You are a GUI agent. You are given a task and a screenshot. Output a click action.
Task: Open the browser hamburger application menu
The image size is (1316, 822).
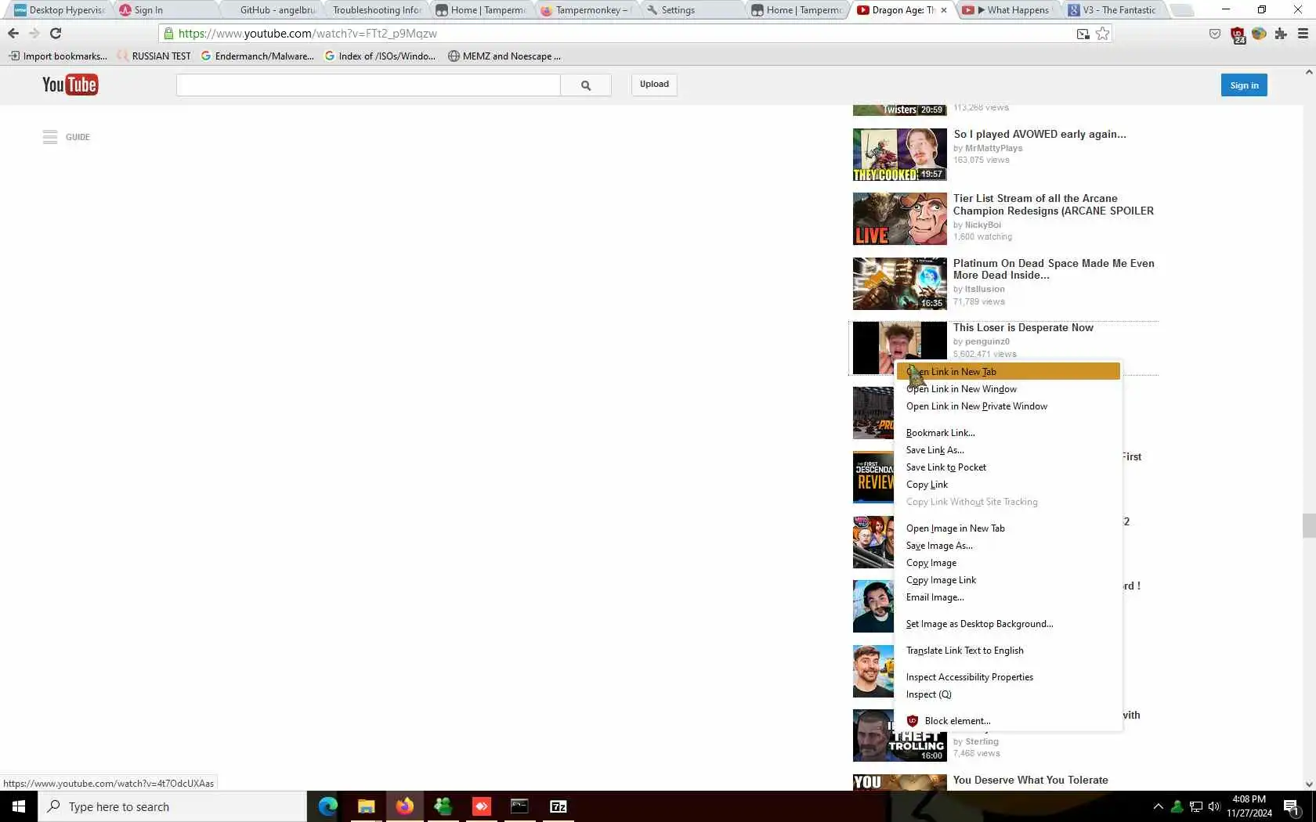(x=1303, y=34)
